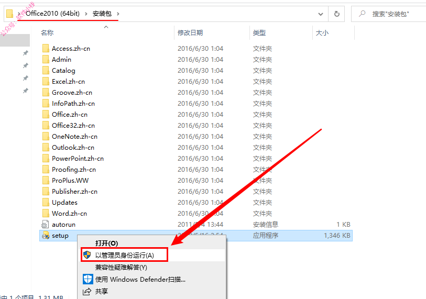Click the Catalog folder name
Viewport: 426px width, 299px height.
(63, 71)
